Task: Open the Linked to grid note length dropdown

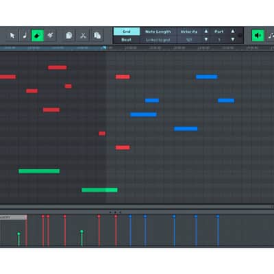Action: (x=158, y=40)
